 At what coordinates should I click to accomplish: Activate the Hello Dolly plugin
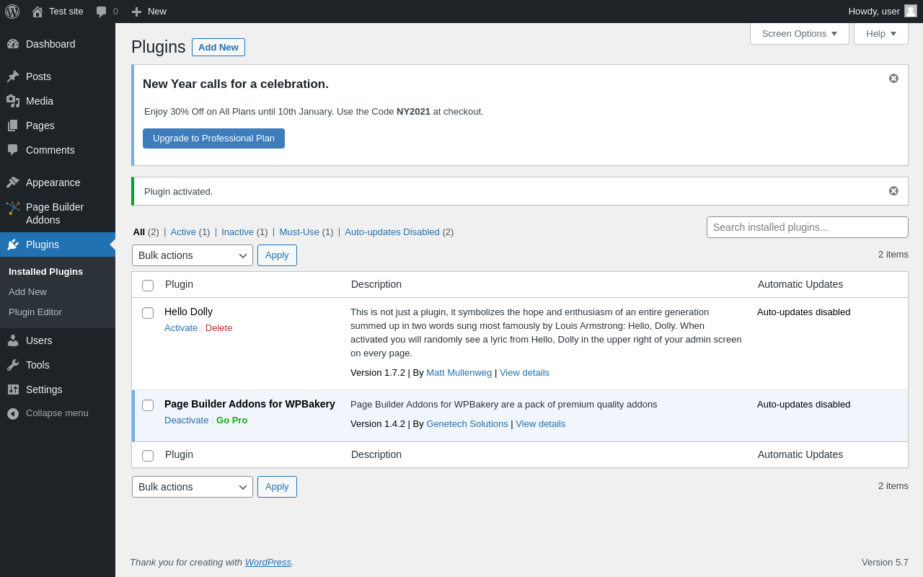pyautogui.click(x=181, y=328)
